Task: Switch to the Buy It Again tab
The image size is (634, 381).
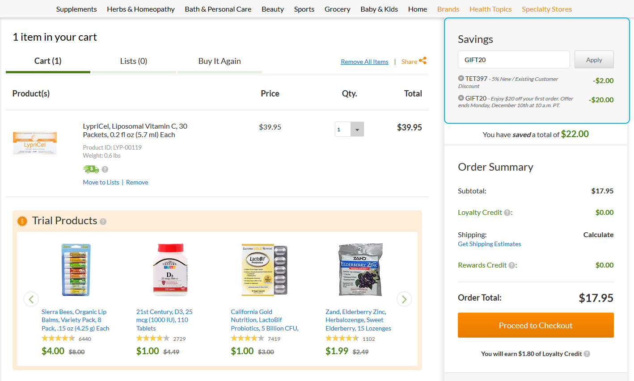Action: point(220,61)
